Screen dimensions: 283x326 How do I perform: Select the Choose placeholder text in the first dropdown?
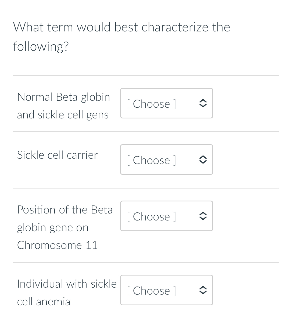tap(151, 104)
